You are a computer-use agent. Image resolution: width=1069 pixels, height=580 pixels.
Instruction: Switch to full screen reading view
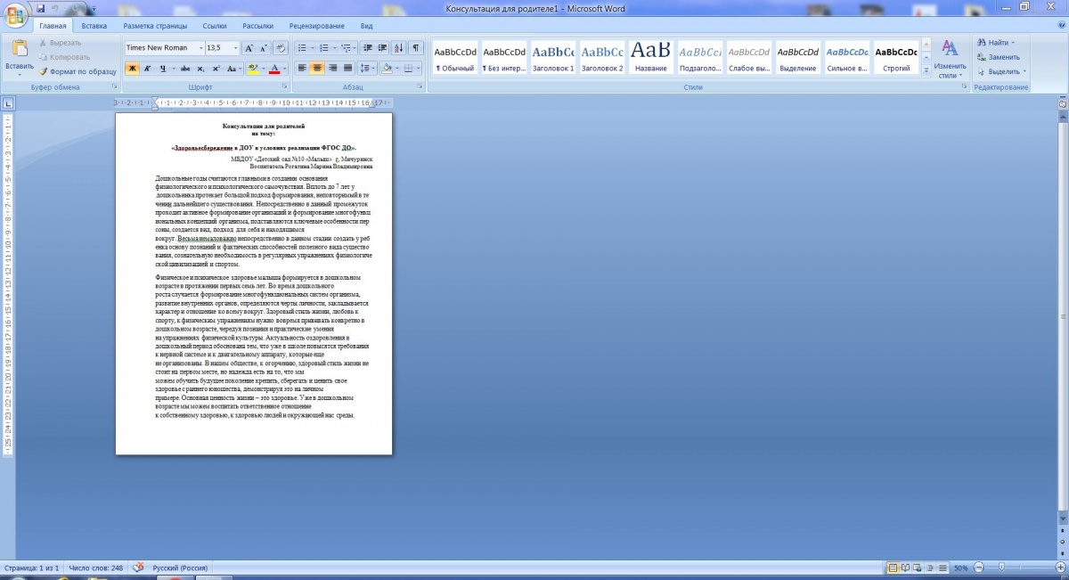pos(906,568)
